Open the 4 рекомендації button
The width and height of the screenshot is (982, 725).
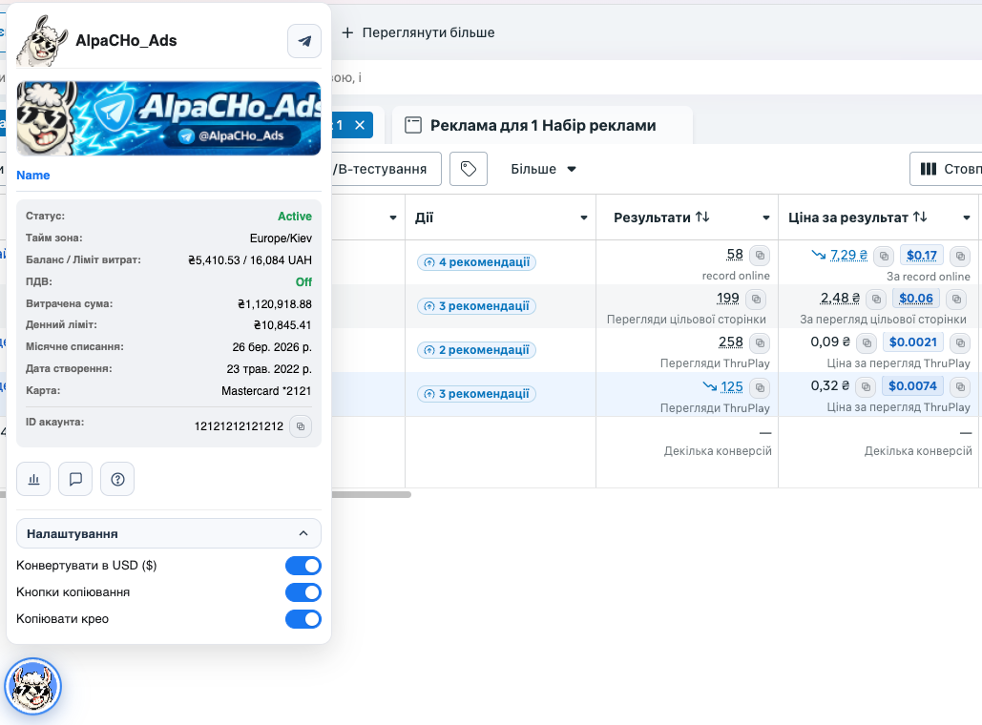click(475, 261)
